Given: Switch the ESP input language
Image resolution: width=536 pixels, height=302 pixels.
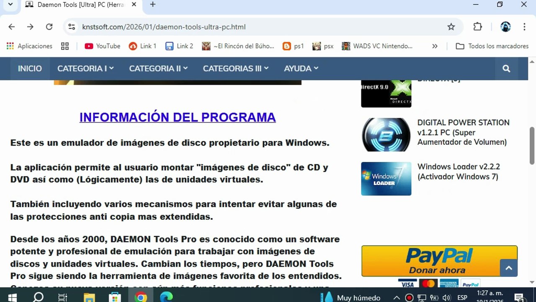Looking at the screenshot, I should [x=462, y=298].
